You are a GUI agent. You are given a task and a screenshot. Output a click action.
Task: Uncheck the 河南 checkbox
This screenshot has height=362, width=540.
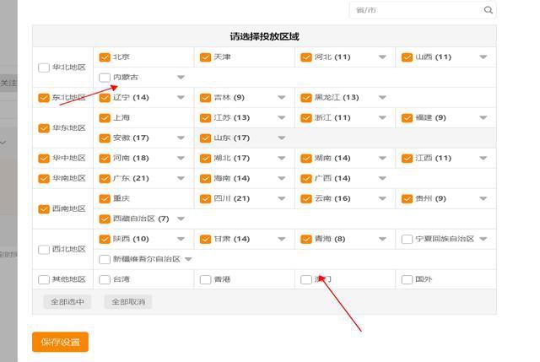click(x=105, y=159)
